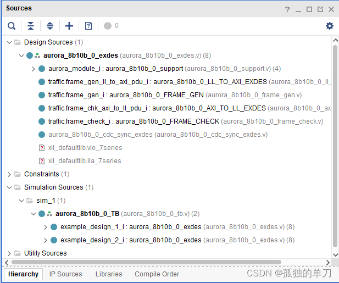Click vertical scrollbar down arrow

pos(335,255)
